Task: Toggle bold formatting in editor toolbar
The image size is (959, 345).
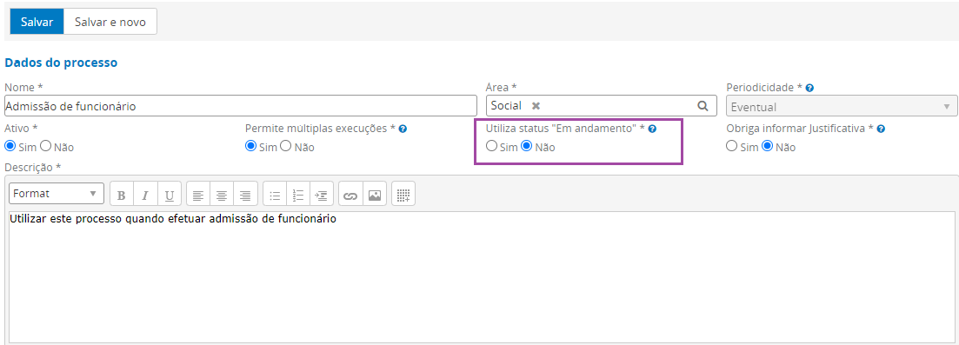Action: pyautogui.click(x=122, y=196)
